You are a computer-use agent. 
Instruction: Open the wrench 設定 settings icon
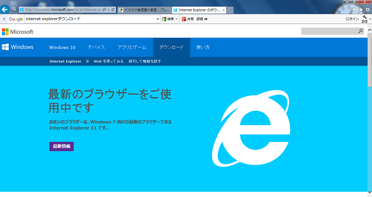(x=365, y=19)
